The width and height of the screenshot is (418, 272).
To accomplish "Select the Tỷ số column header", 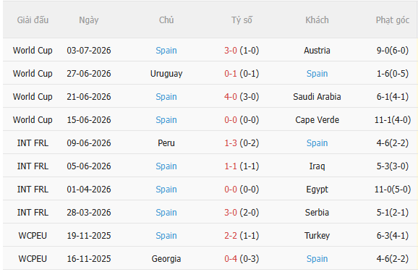I will [x=242, y=20].
